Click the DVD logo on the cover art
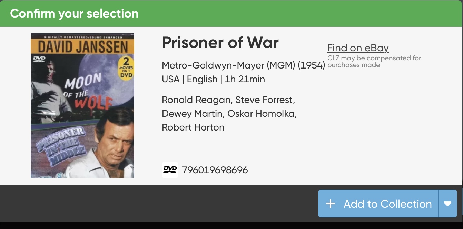Viewport: 463px width, 229px height. tap(39, 59)
